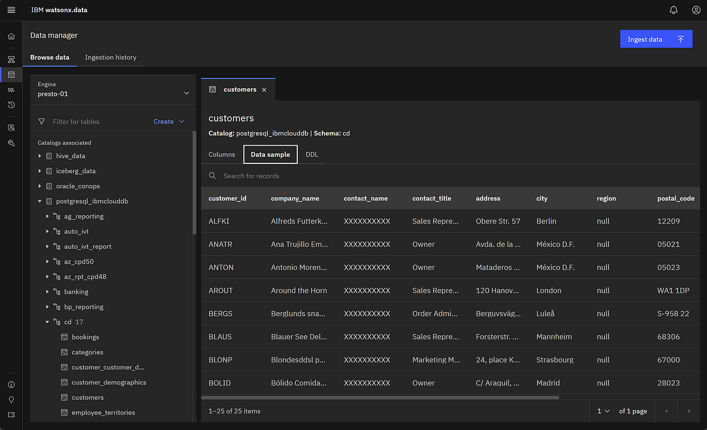Select the employee_territories table
The width and height of the screenshot is (707, 430).
pos(103,413)
